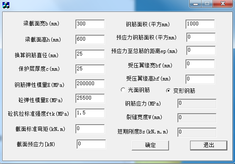Click the 钢筋面积(平方mm) input field
This screenshot has height=164, width=235.
[x=200, y=24]
